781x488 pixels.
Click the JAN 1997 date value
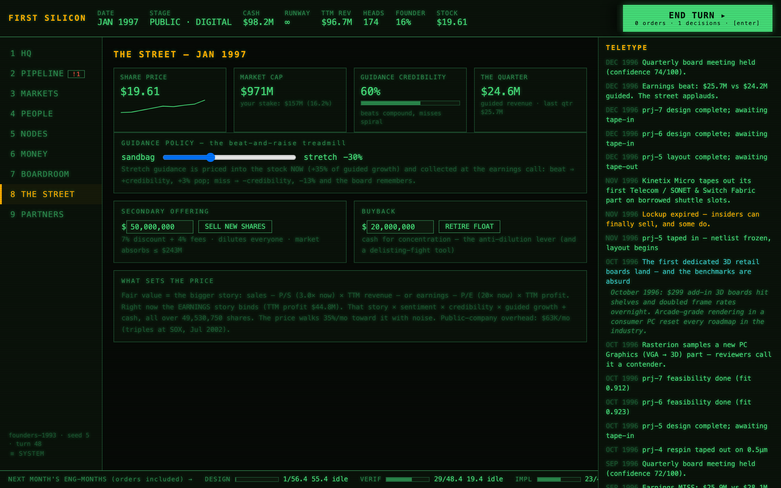pyautogui.click(x=118, y=22)
